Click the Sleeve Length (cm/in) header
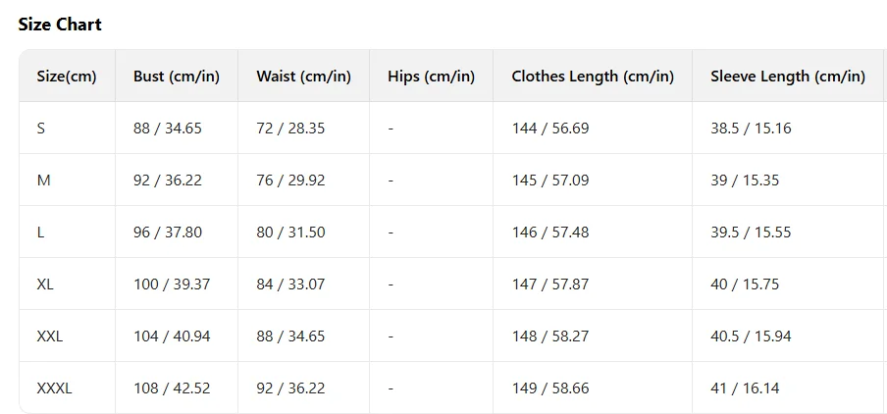 (x=788, y=77)
